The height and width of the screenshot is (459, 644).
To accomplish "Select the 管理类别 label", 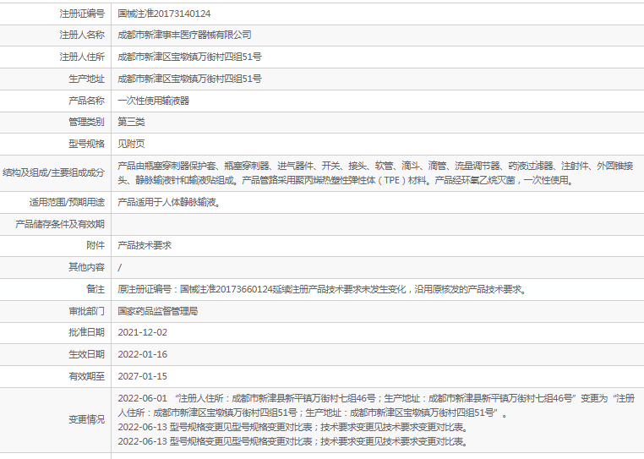I will (x=87, y=122).
